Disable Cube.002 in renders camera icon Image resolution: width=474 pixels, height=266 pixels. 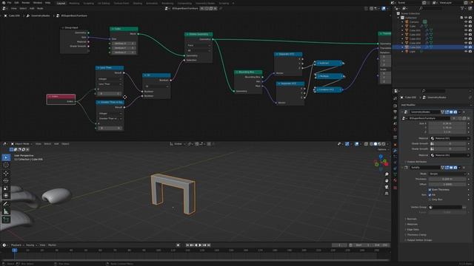coord(470,35)
